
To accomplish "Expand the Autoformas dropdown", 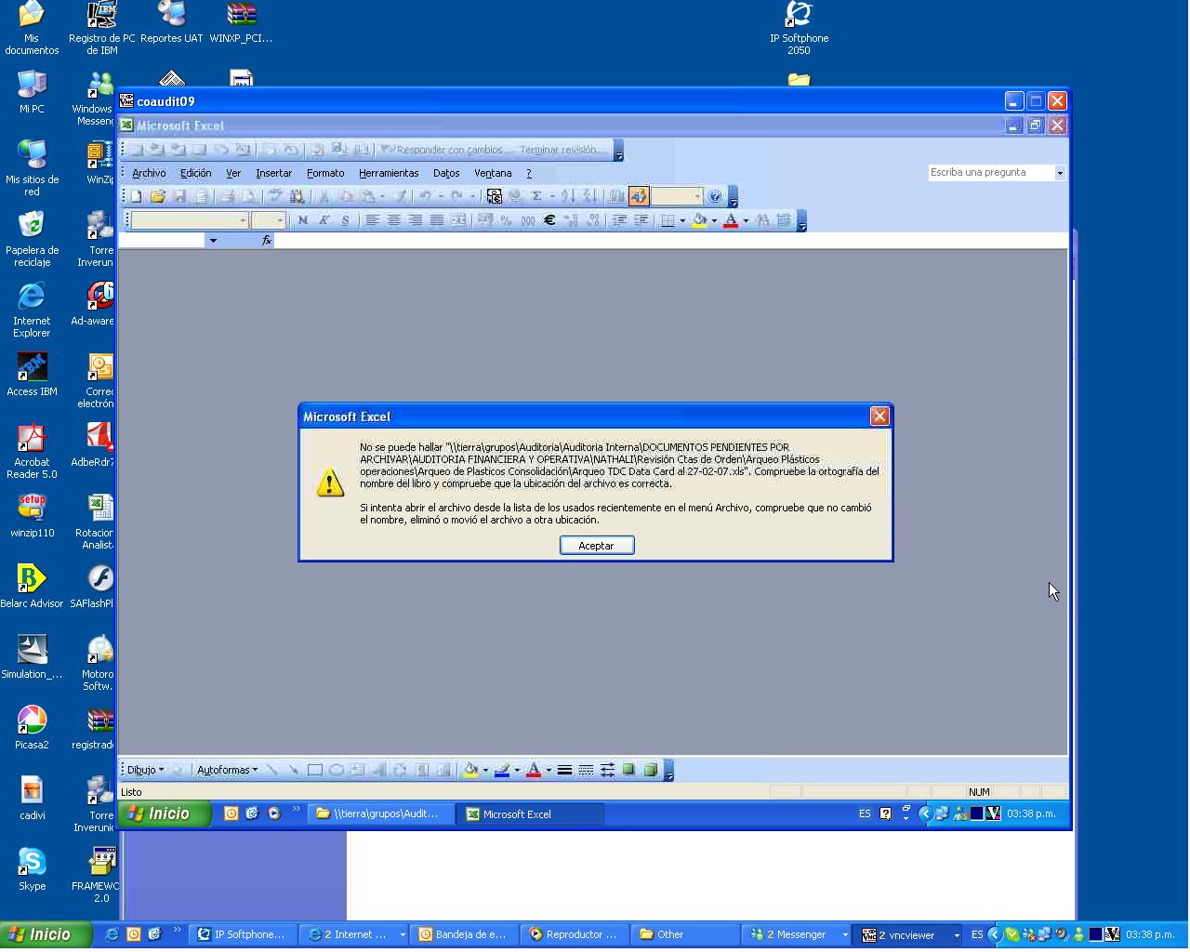I will pyautogui.click(x=227, y=770).
